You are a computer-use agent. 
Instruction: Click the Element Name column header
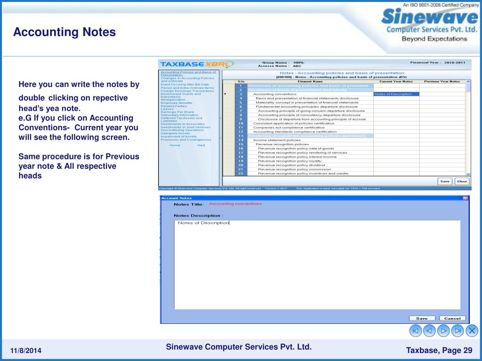(x=310, y=81)
